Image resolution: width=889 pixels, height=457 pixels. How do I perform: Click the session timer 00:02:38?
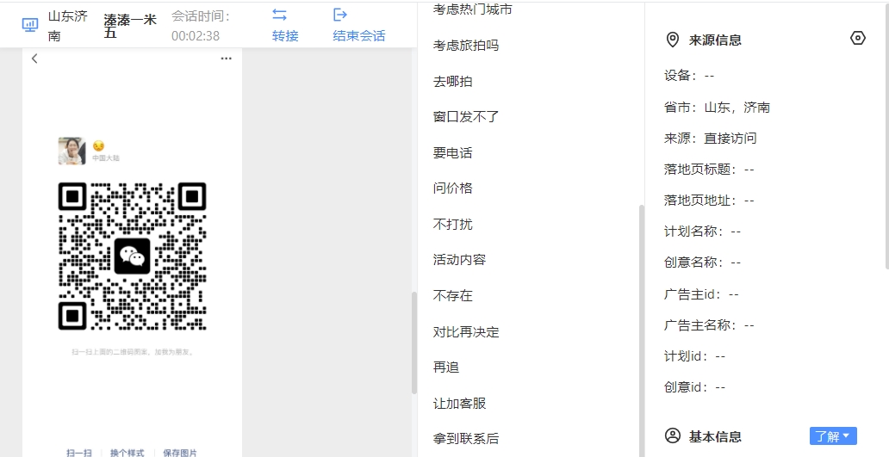pyautogui.click(x=196, y=35)
